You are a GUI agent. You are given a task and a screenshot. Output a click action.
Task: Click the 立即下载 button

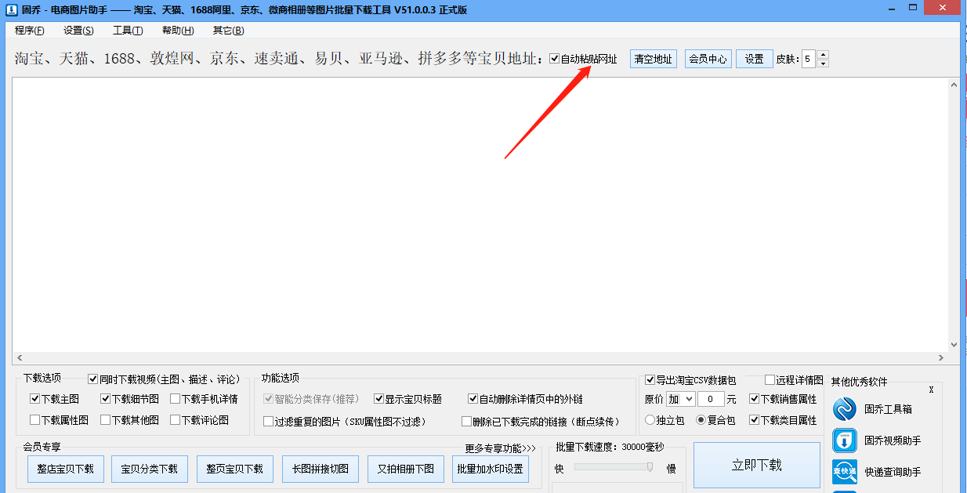click(x=757, y=465)
